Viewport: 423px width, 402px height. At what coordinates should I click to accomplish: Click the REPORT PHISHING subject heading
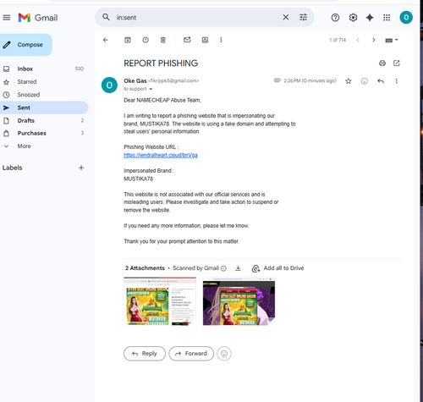(x=161, y=63)
